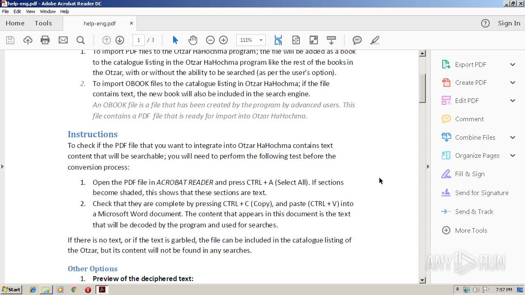Viewport: 525px width, 295px height.
Task: Click the Instructions heading text
Action: [x=93, y=134]
